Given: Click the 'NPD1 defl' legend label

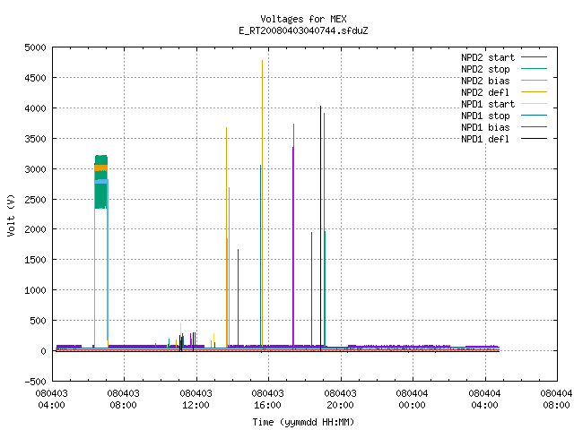Looking at the screenshot, I should (x=485, y=140).
